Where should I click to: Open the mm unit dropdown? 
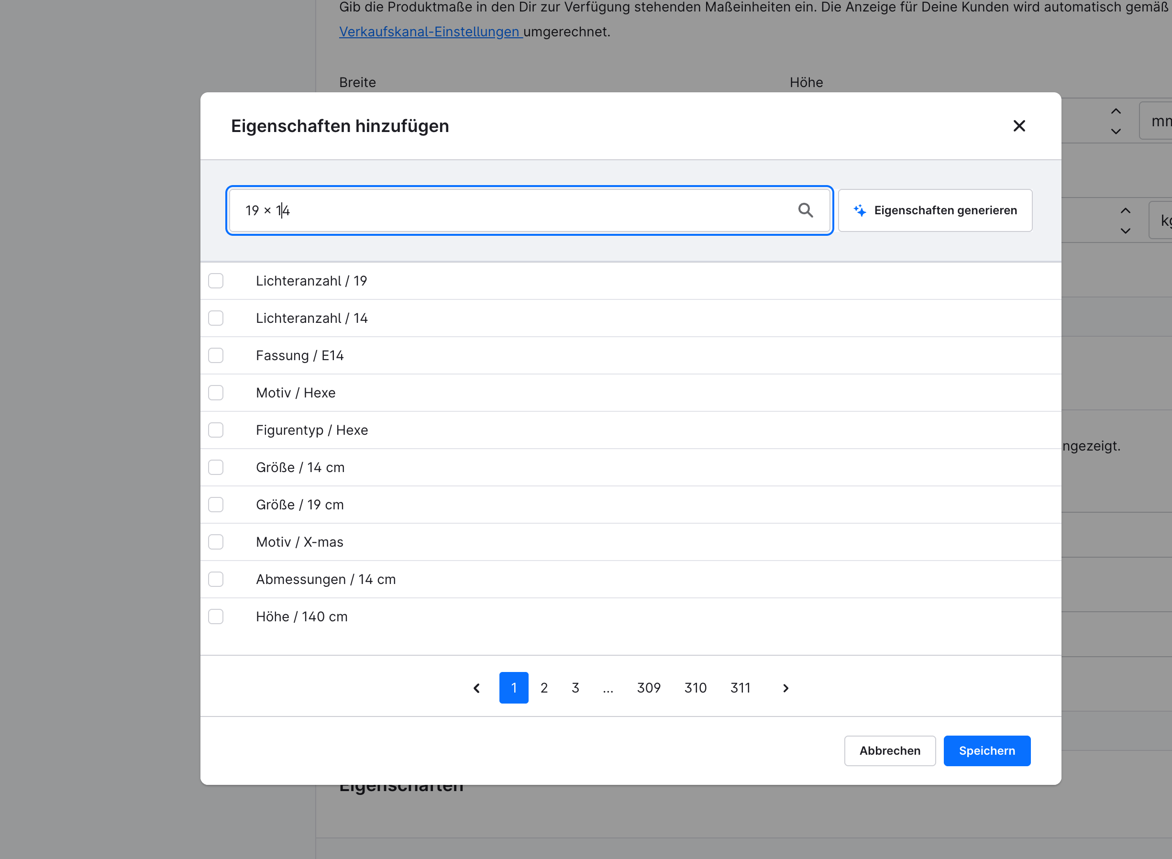(1156, 121)
